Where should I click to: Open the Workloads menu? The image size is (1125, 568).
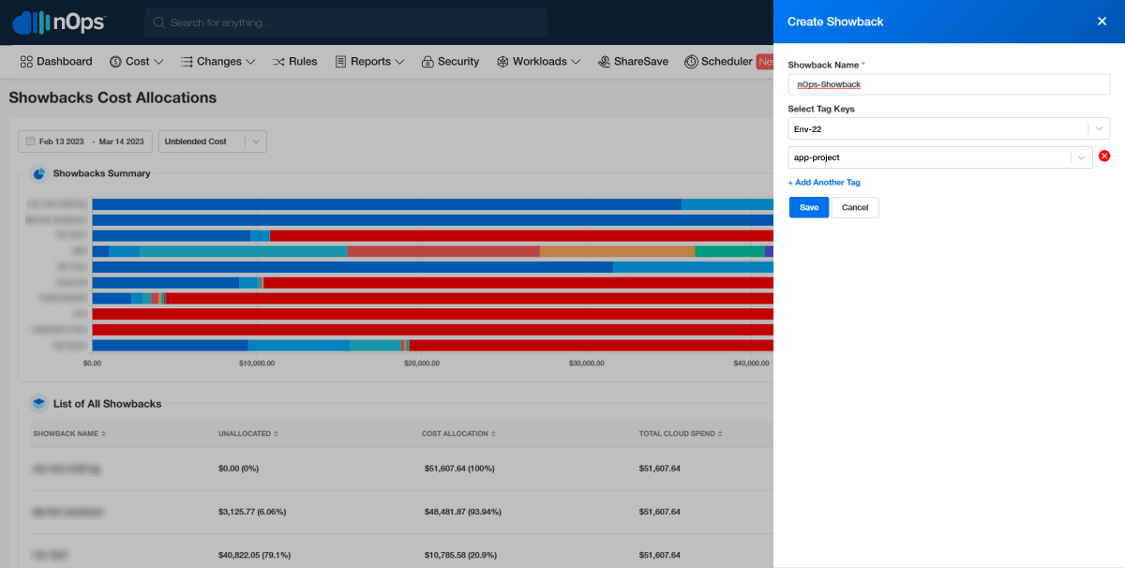(x=539, y=61)
